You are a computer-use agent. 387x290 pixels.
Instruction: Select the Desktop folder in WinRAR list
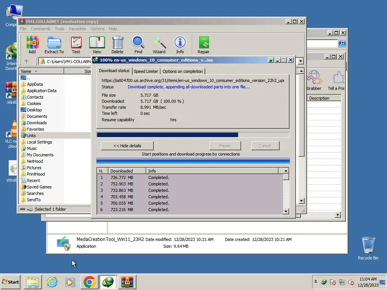(x=34, y=110)
